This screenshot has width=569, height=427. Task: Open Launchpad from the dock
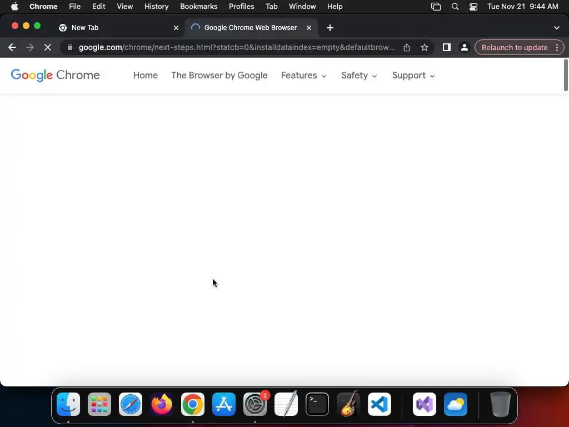pyautogui.click(x=99, y=404)
